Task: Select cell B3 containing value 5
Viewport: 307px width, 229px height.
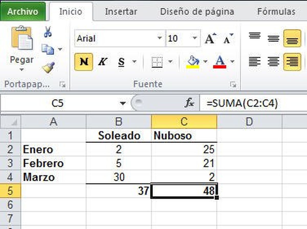Action: 119,163
